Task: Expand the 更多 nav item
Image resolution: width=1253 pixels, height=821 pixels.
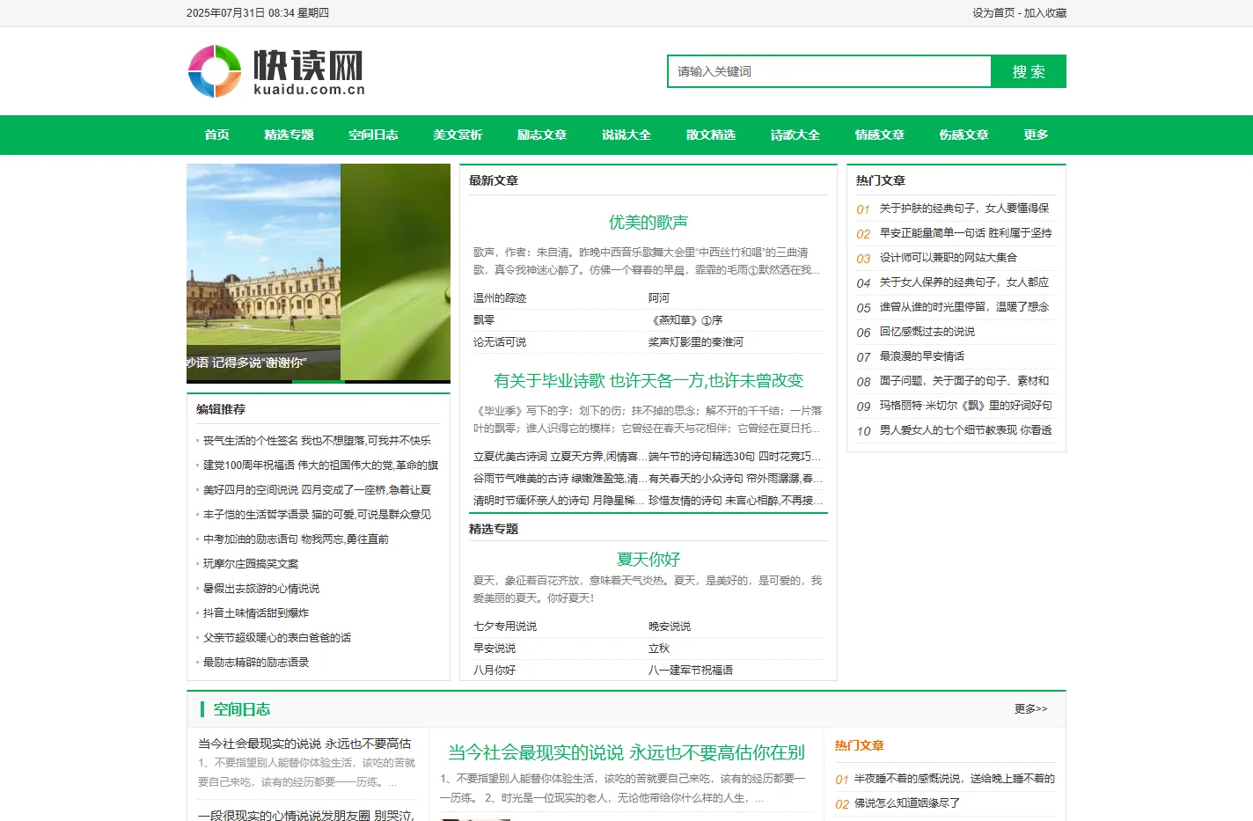Action: [x=1037, y=135]
